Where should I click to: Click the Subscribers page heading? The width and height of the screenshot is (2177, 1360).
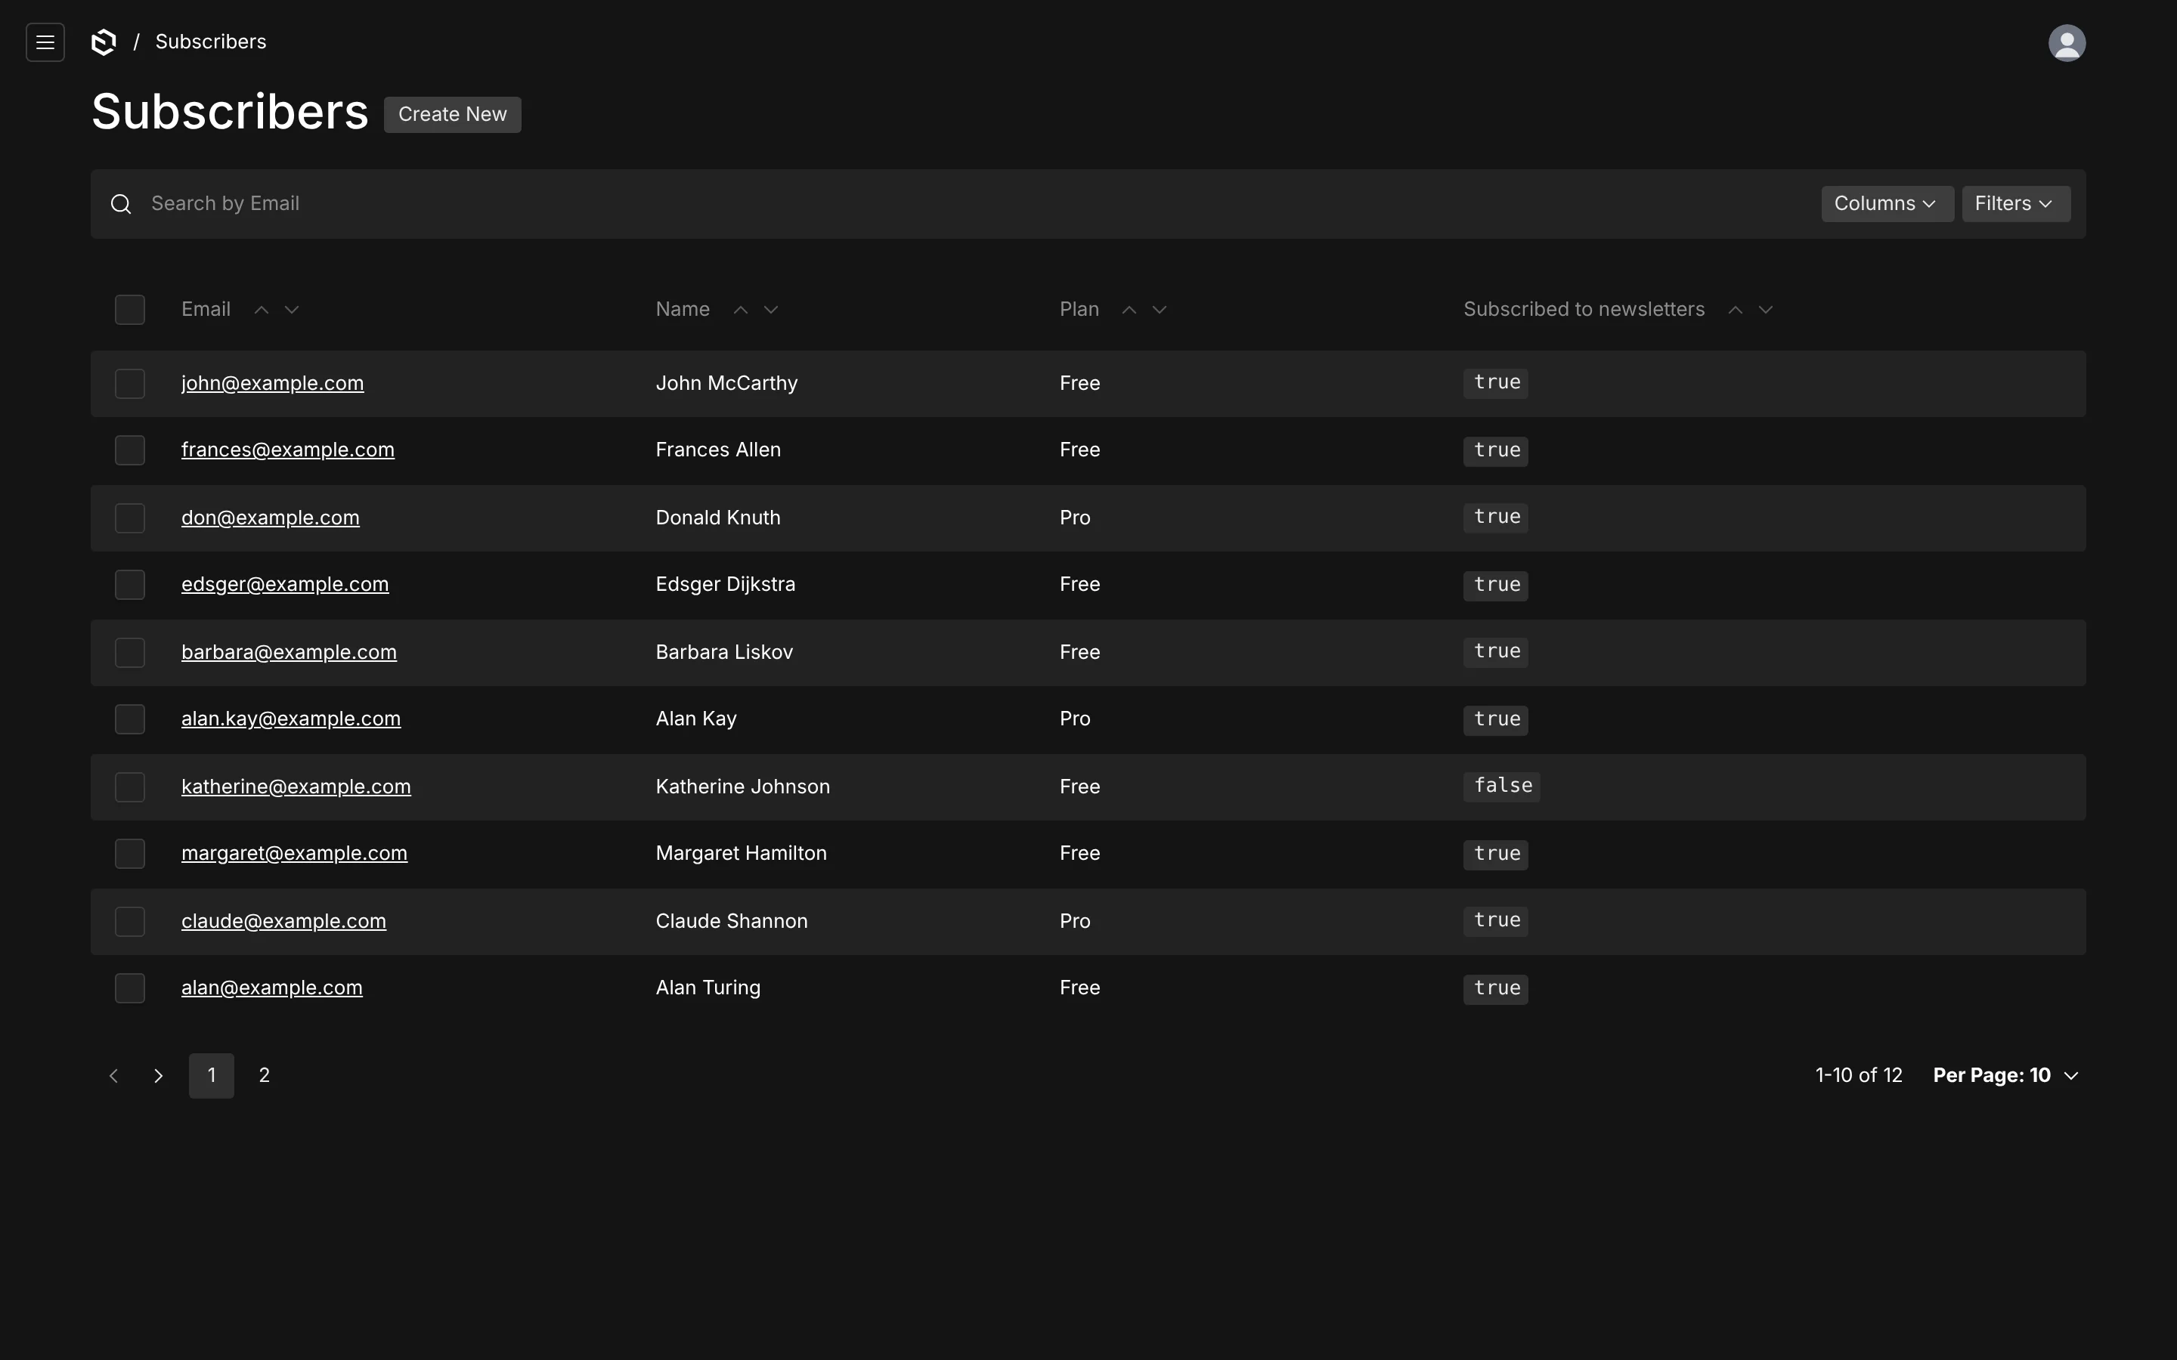(x=229, y=113)
